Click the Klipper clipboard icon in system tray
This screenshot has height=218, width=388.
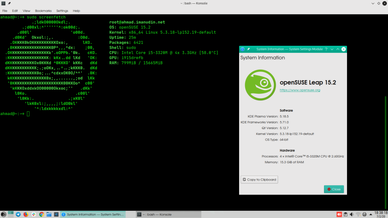345,214
